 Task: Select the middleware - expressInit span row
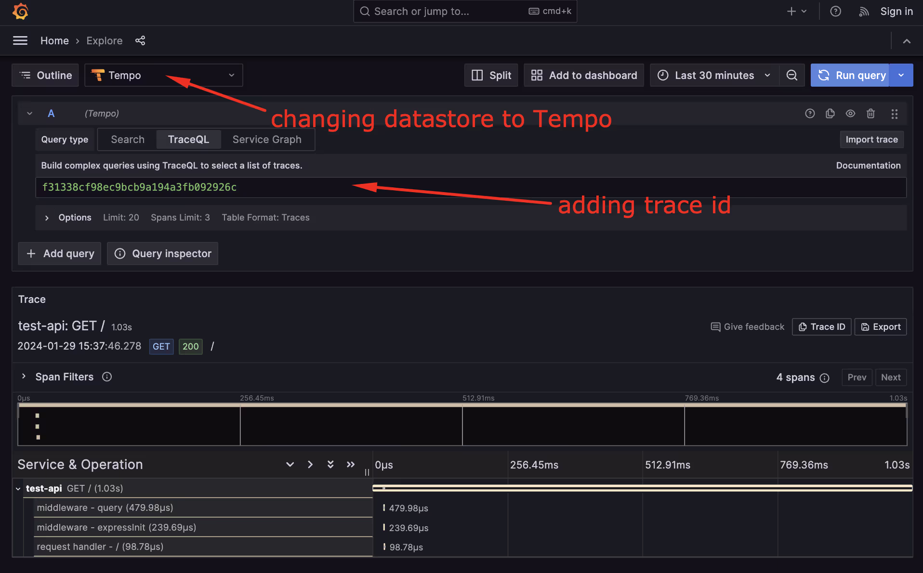coord(203,527)
